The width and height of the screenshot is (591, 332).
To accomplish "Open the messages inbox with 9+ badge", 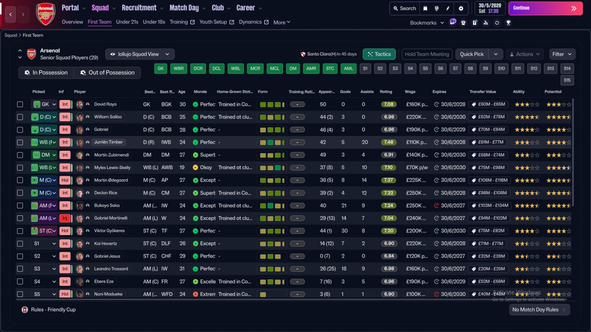I will click(x=452, y=22).
